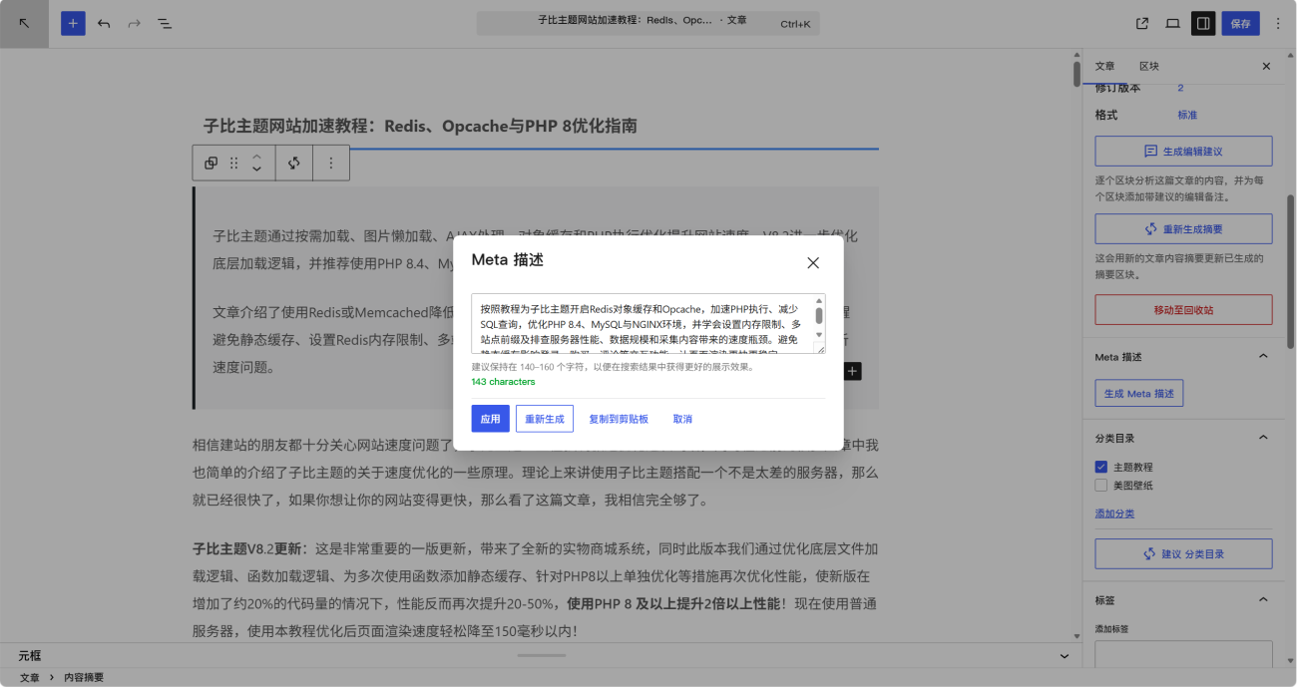This screenshot has width=1297, height=687.
Task: Click the 添加分类 link
Action: 1114,514
